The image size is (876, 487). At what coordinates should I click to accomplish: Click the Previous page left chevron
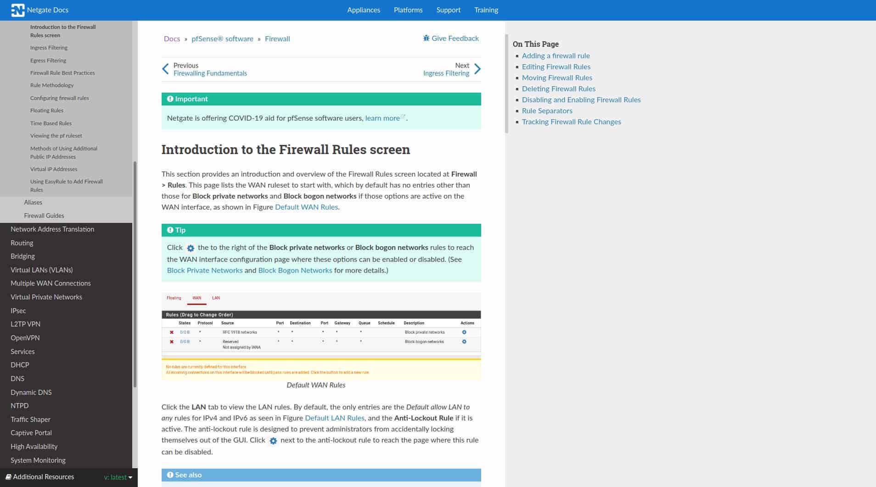click(165, 69)
